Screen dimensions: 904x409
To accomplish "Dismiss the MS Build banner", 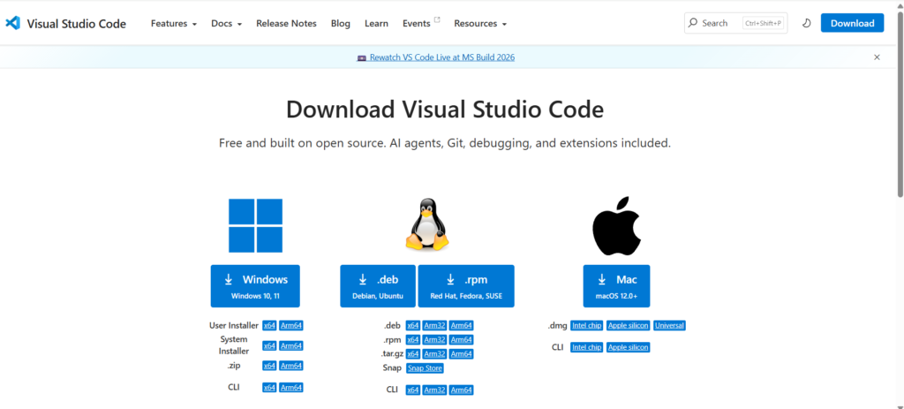I will coord(877,57).
